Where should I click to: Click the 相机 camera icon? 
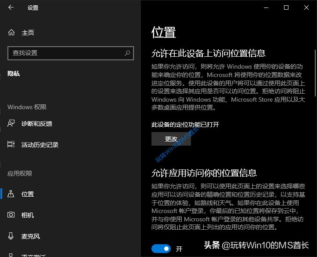(11, 215)
